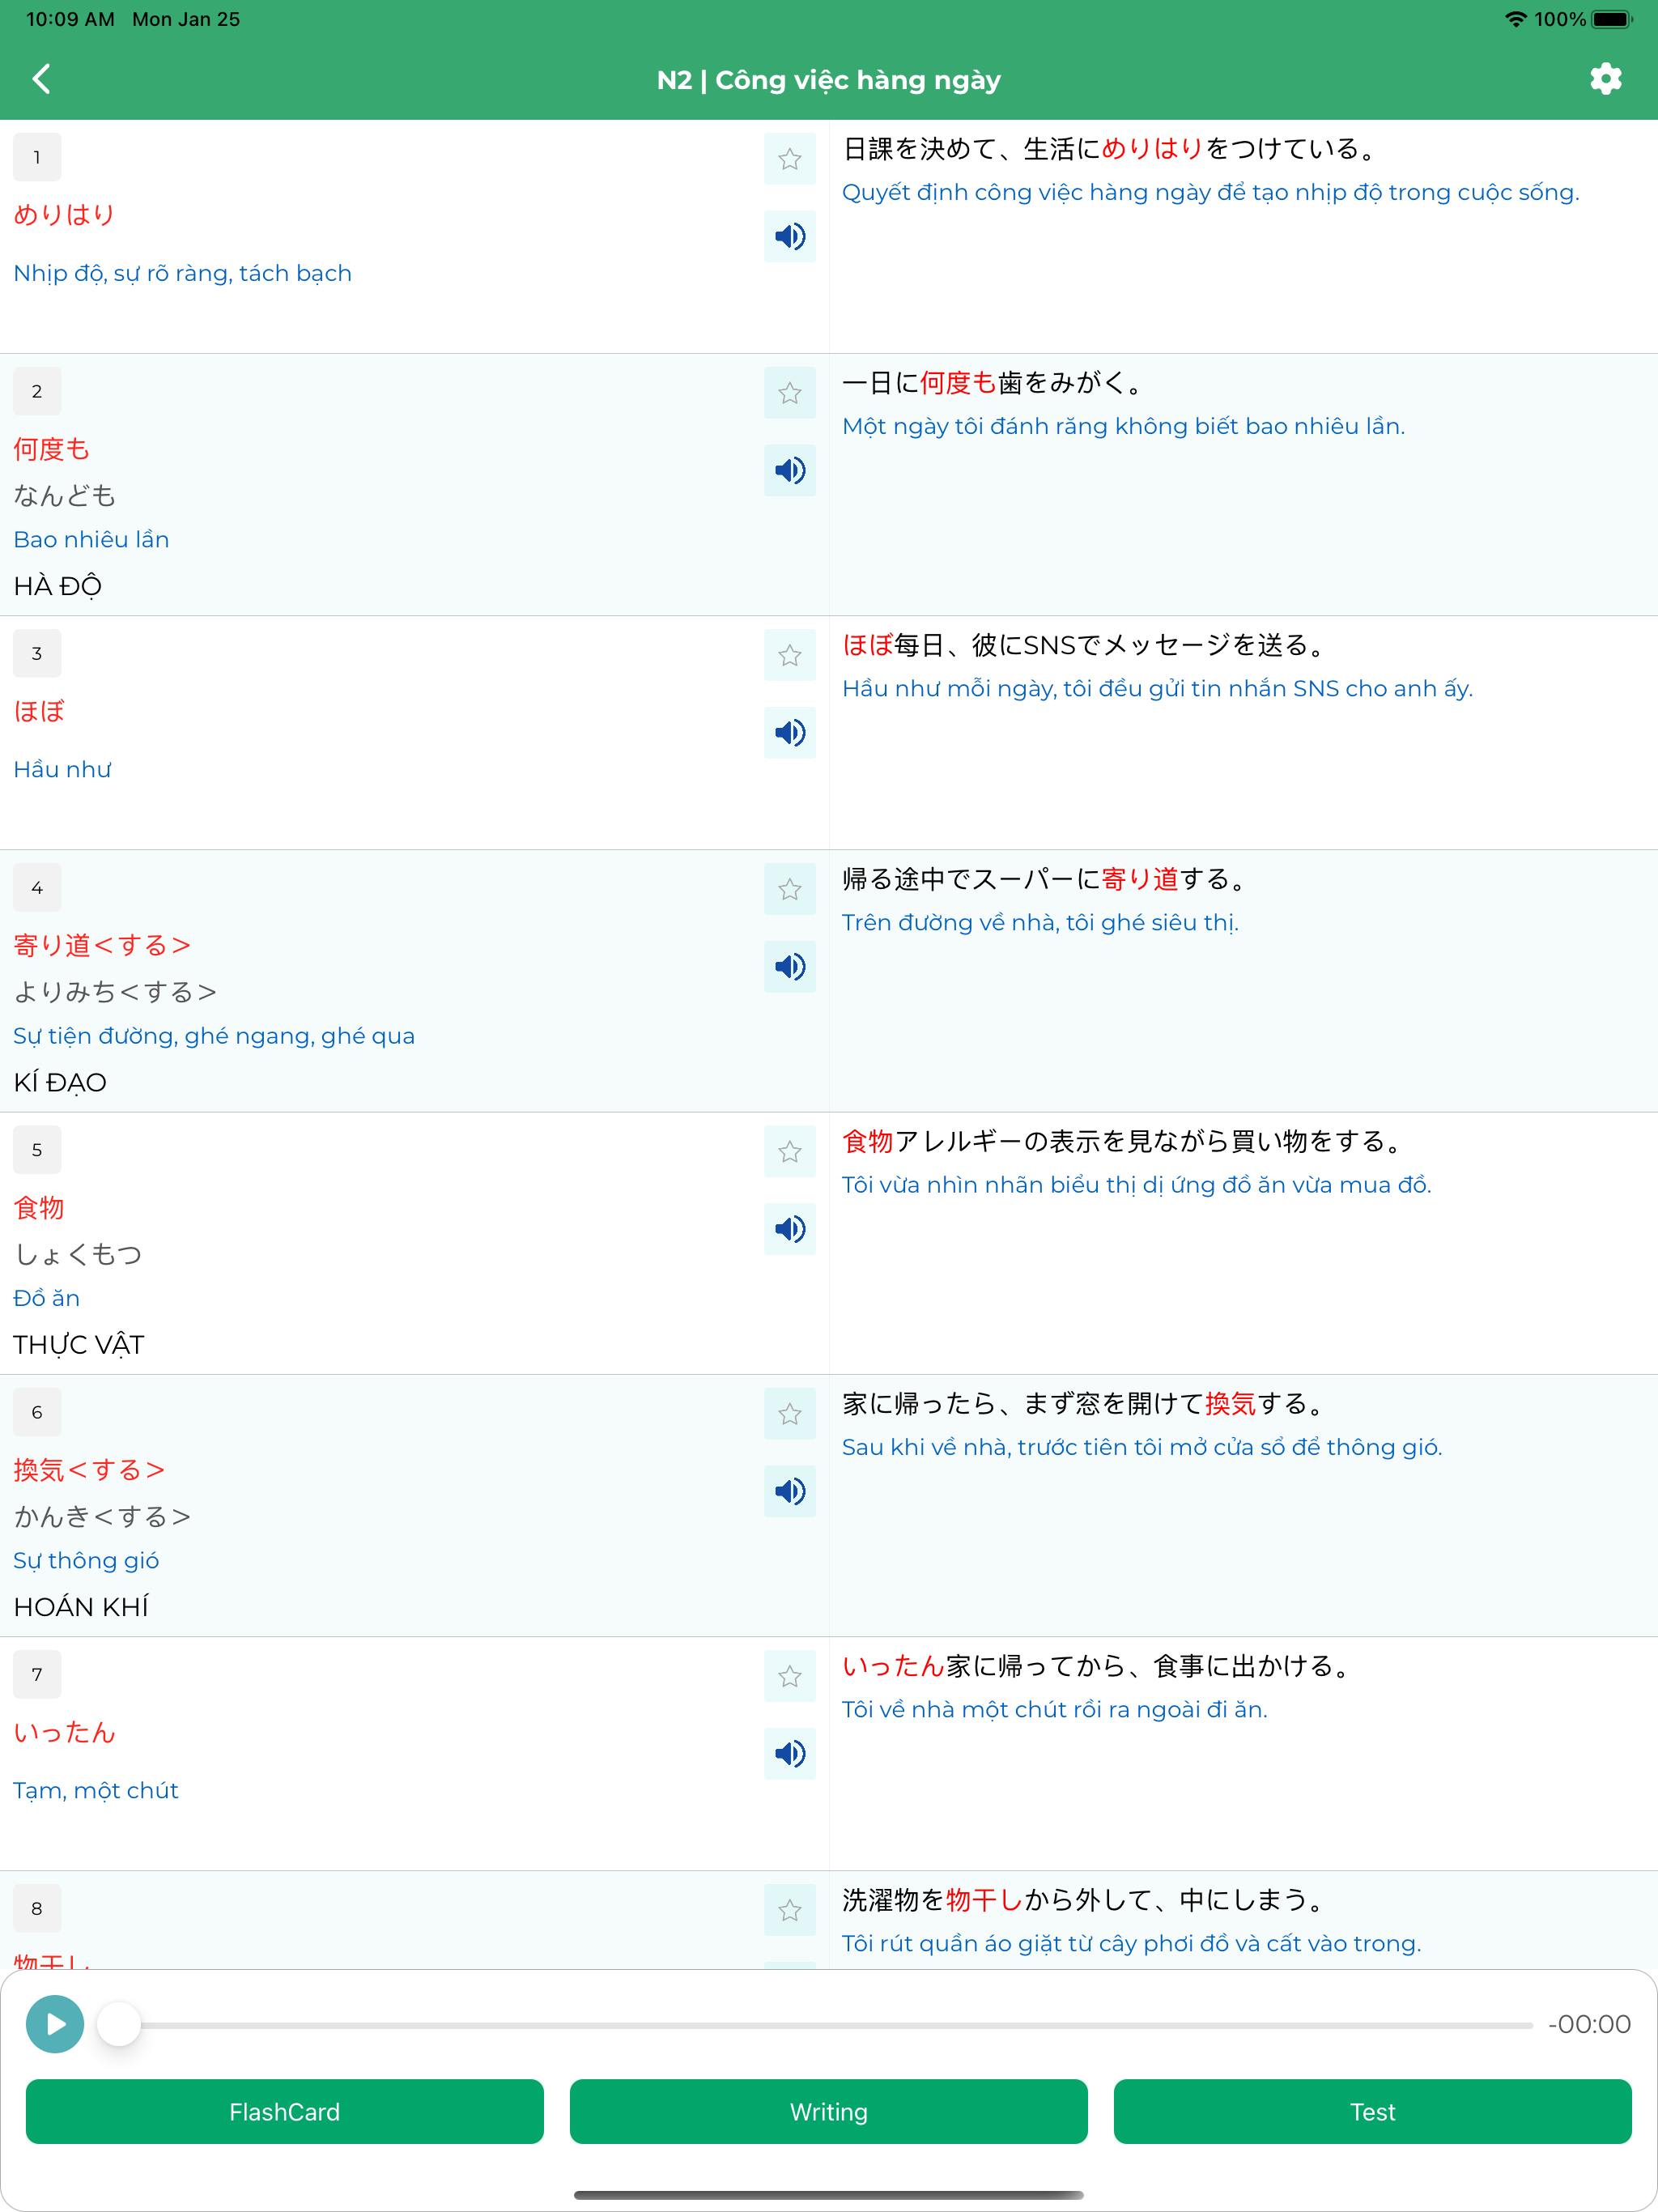This screenshot has height=2212, width=1658.
Task: Play audio for 食物 entry
Action: 789,1229
